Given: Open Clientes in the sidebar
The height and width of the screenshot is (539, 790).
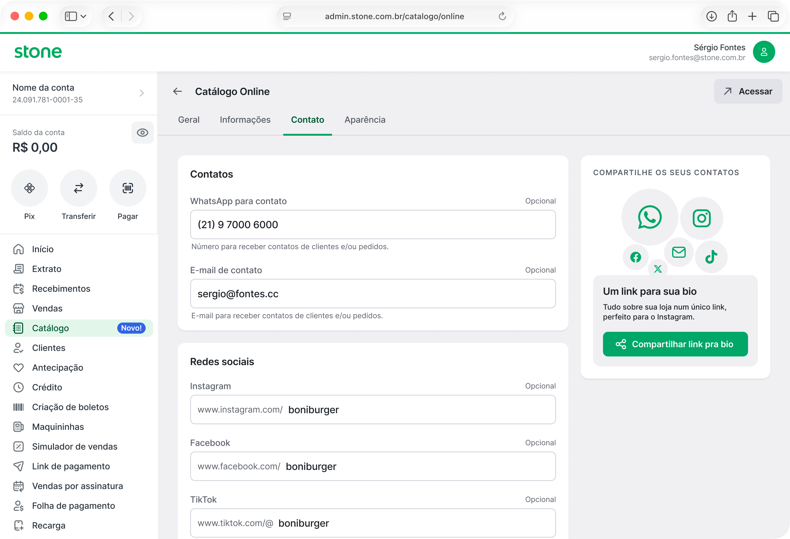Looking at the screenshot, I should [x=79, y=348].
